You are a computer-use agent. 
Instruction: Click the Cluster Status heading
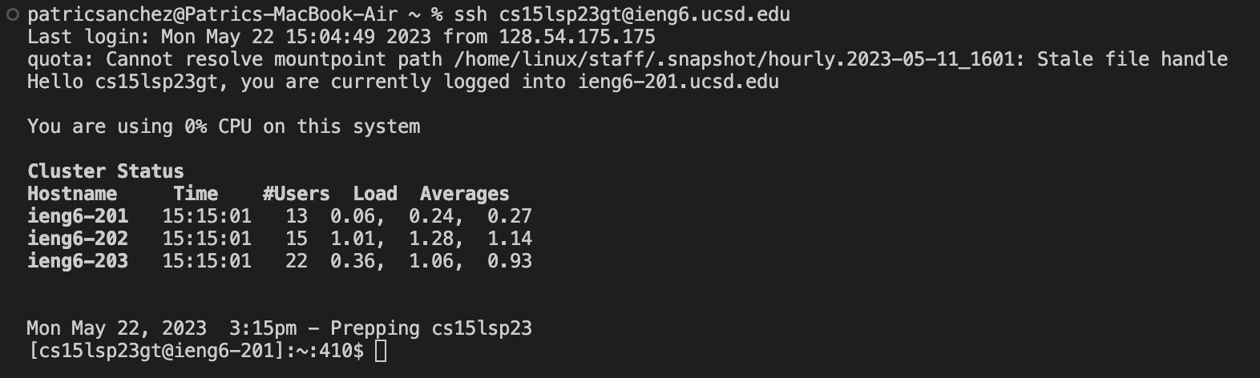(106, 171)
